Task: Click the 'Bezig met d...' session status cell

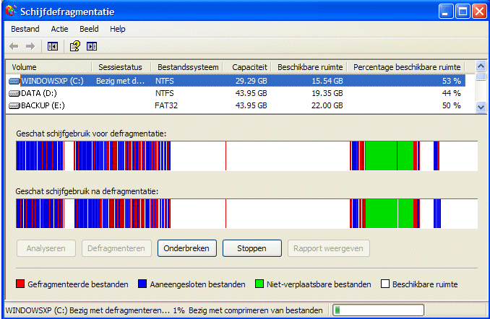Action: tap(120, 81)
